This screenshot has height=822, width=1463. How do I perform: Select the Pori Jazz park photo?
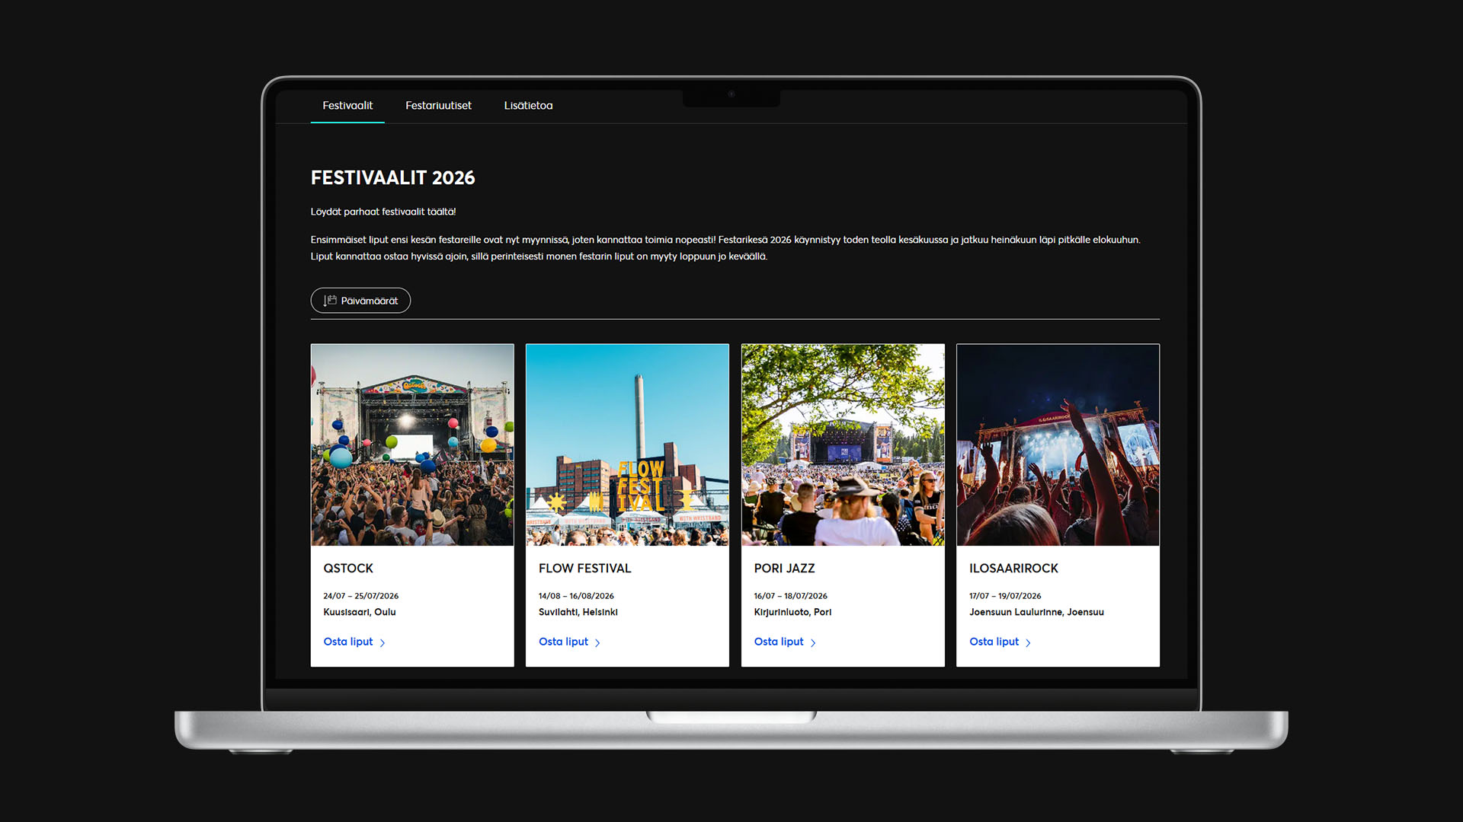click(843, 444)
